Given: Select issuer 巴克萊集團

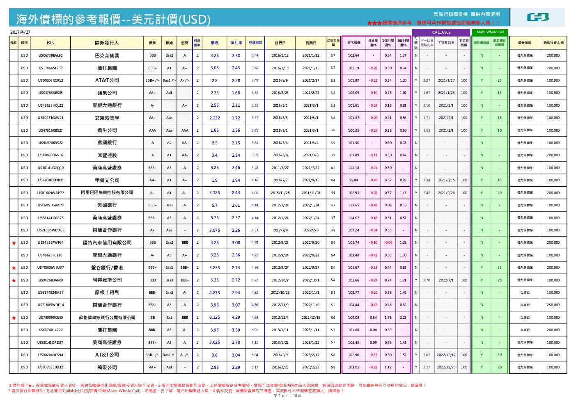Looking at the screenshot, I should click(107, 55).
